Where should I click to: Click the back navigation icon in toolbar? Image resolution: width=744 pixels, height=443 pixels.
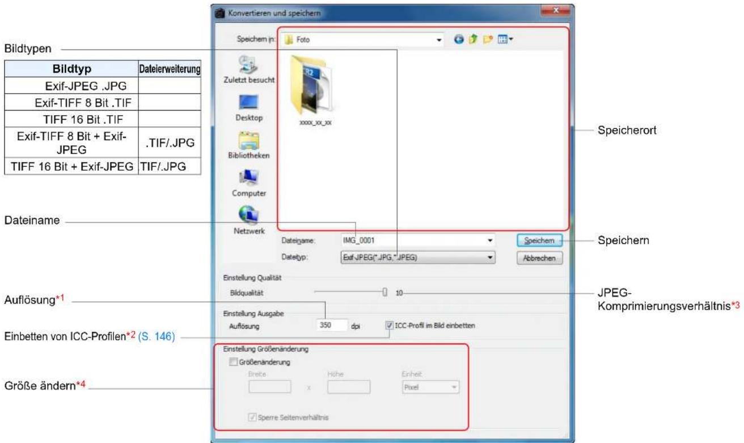tap(459, 40)
